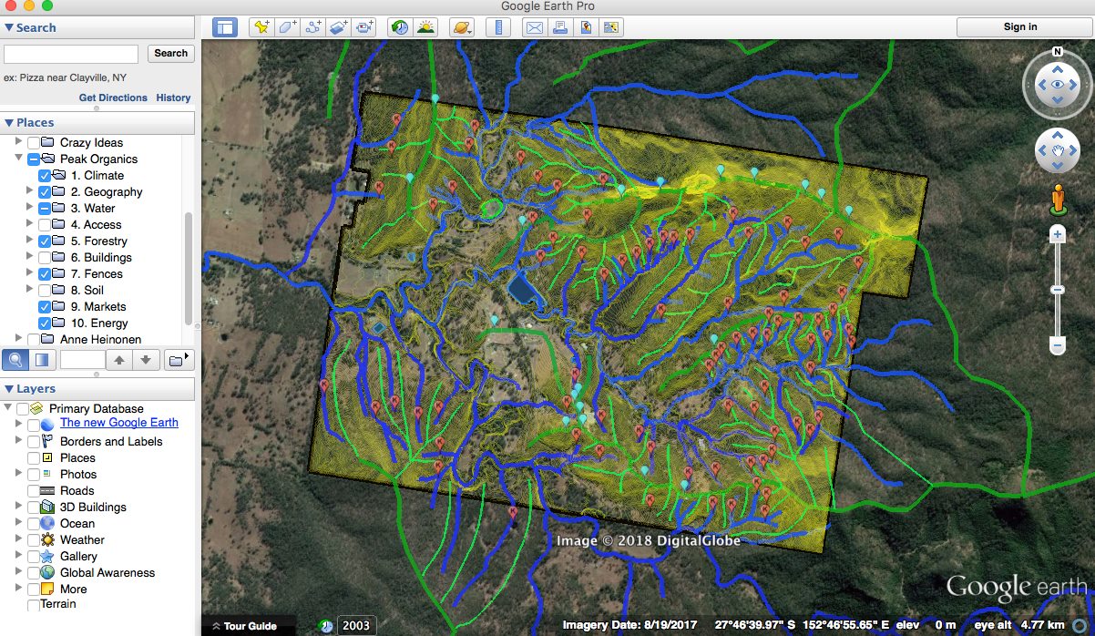This screenshot has height=636, width=1095.
Task: Collapse the Primary Database tree
Action: pos(8,408)
